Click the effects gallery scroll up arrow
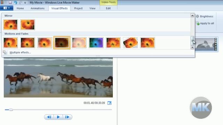223x125 pixels. (x=192, y=15)
